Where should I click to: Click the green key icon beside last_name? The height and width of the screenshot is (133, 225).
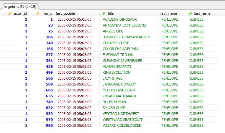pyautogui.click(x=191, y=13)
